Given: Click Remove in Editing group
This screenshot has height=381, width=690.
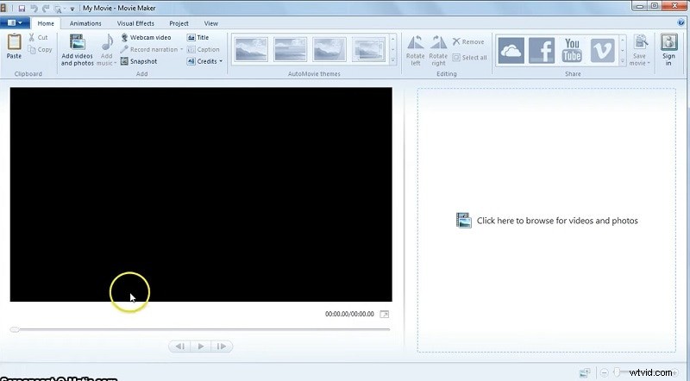Looking at the screenshot, I should [x=468, y=41].
